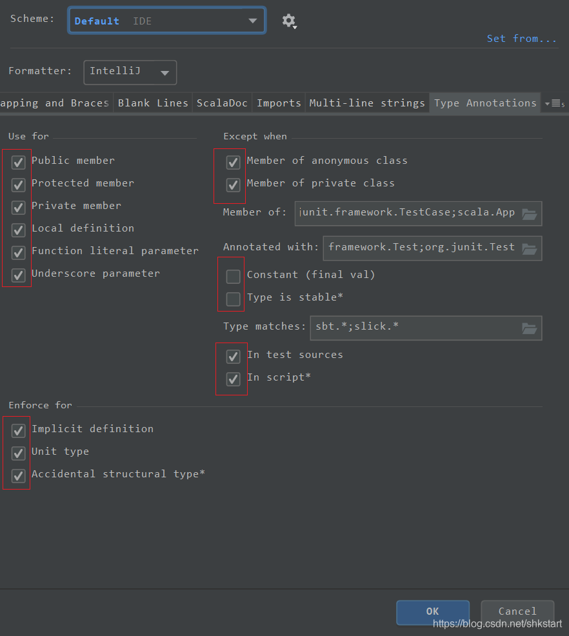Viewport: 569px width, 636px height.
Task: Uncheck Unit type enforcement
Action: 18,453
